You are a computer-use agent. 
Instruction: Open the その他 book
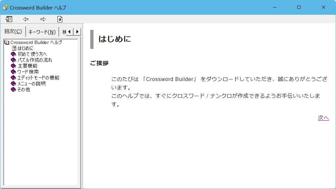[24, 90]
